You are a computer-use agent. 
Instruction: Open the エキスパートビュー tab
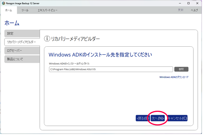(48, 10)
